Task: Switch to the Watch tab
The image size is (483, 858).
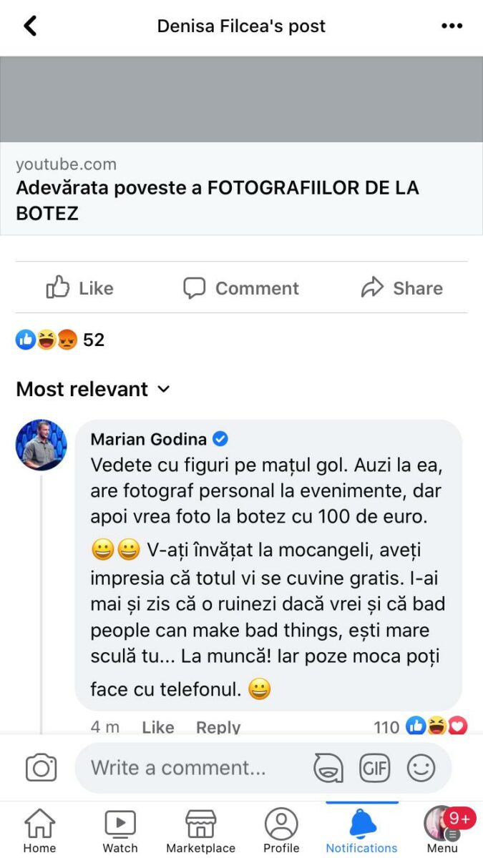Action: pos(120,831)
